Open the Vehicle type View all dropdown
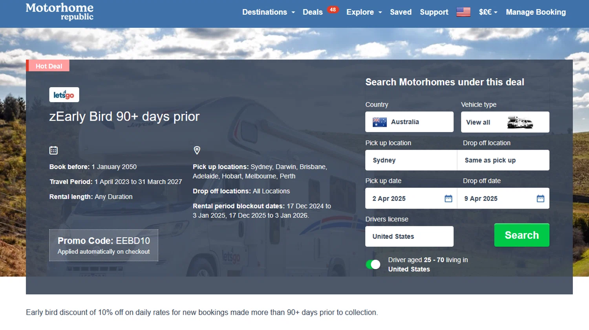This screenshot has height=330, width=589. click(x=505, y=122)
